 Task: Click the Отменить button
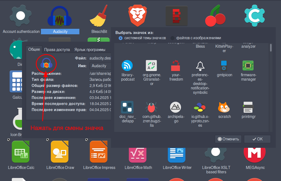point(228,139)
